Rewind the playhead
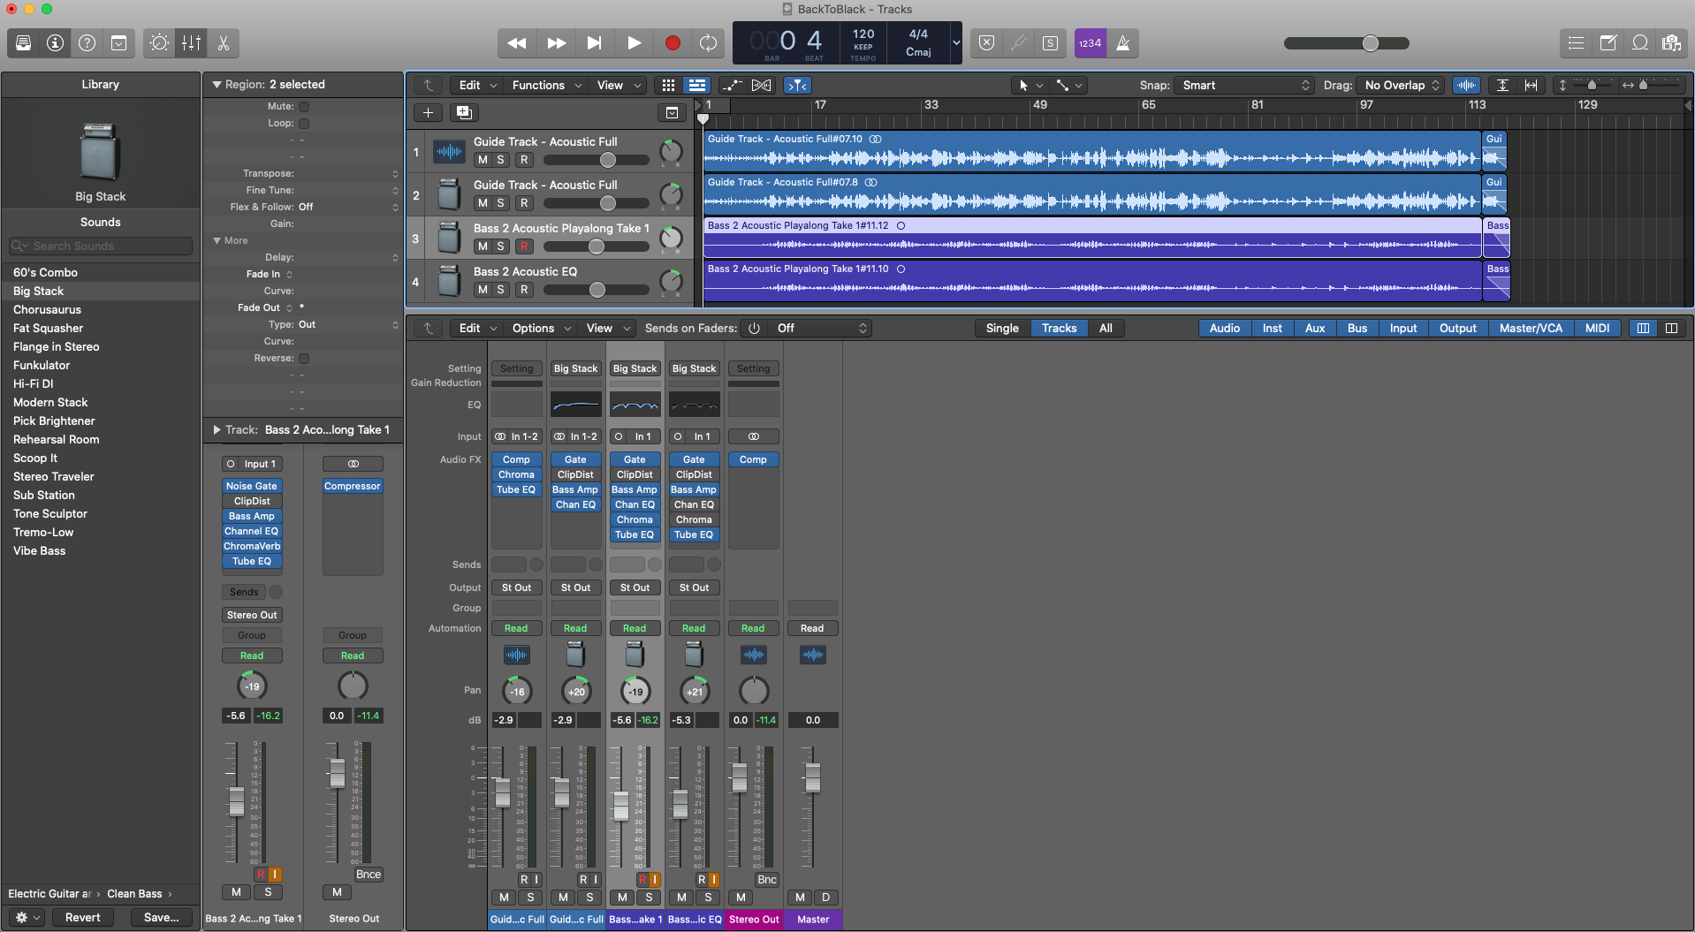Viewport: 1695px width, 932px height. tap(517, 42)
